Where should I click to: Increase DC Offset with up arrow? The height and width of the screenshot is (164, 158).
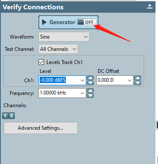(x=138, y=78)
